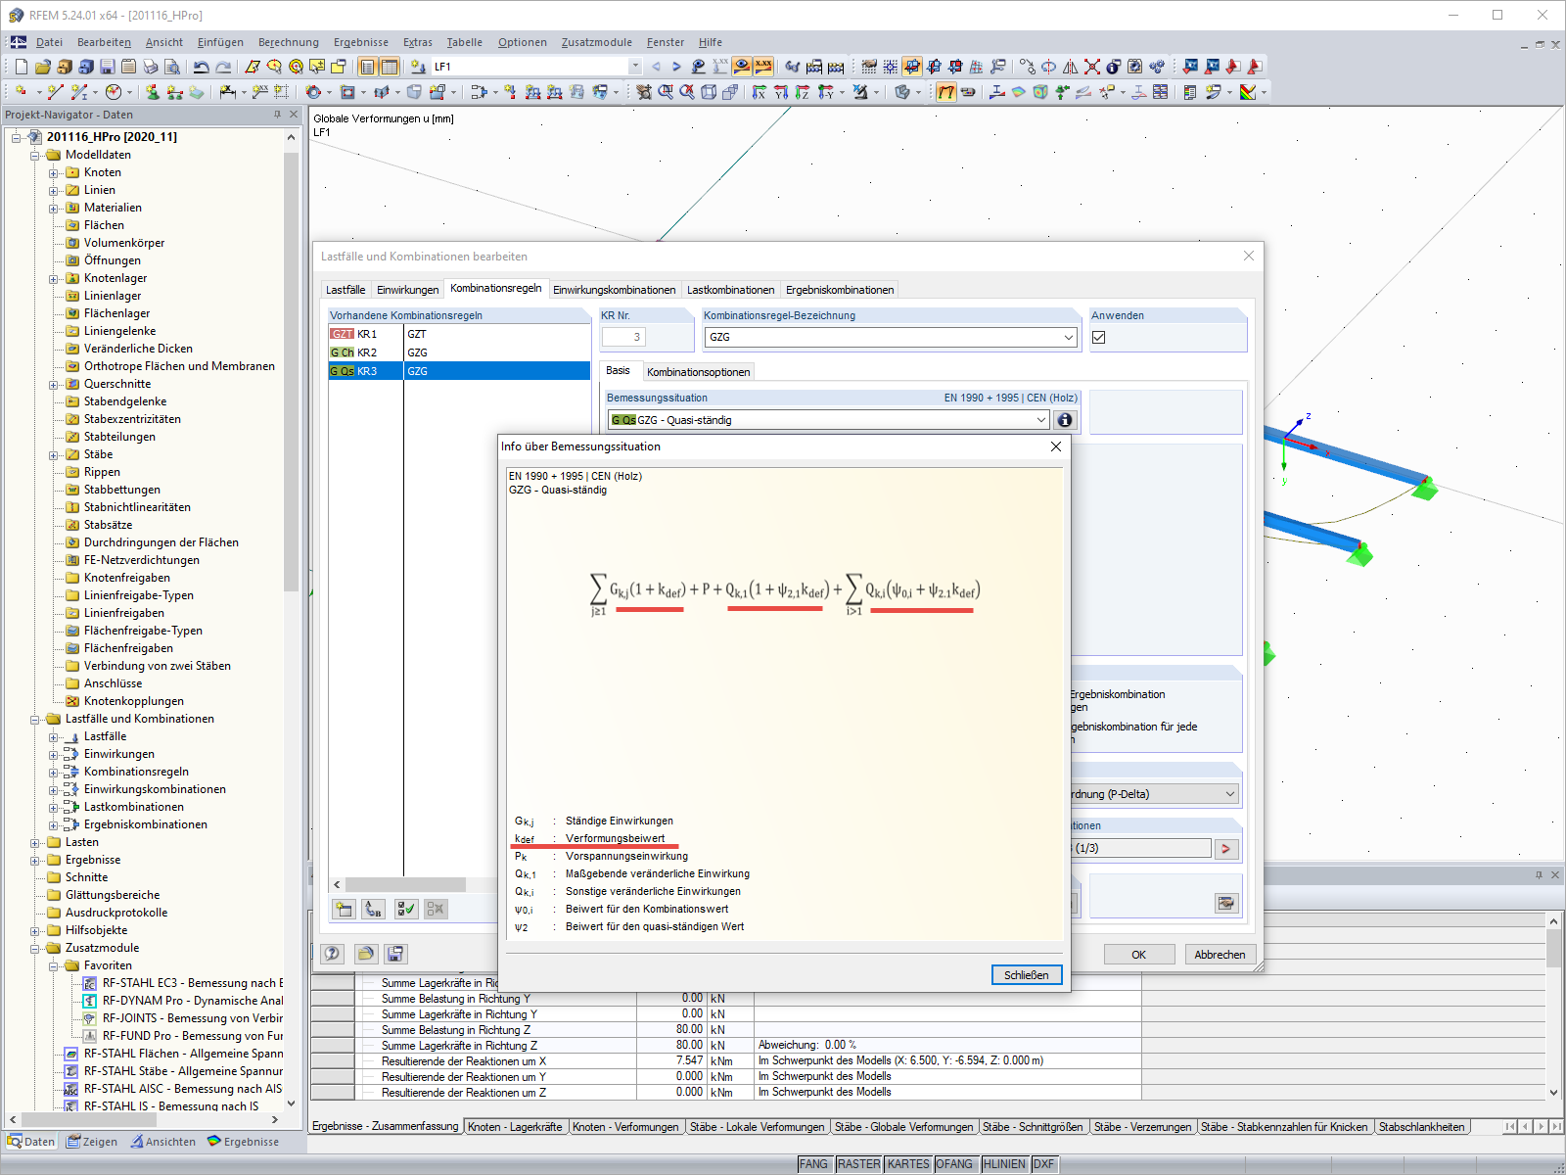The image size is (1566, 1175).
Task: Pin the Projekt-Navigator panel
Action: point(277,115)
